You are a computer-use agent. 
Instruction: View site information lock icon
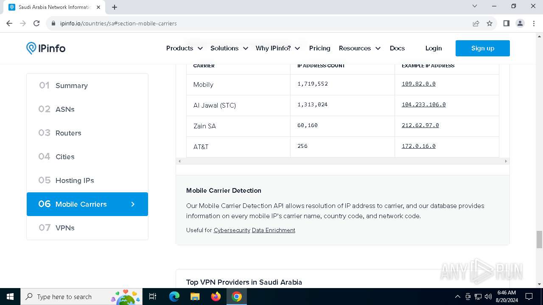pos(53,23)
